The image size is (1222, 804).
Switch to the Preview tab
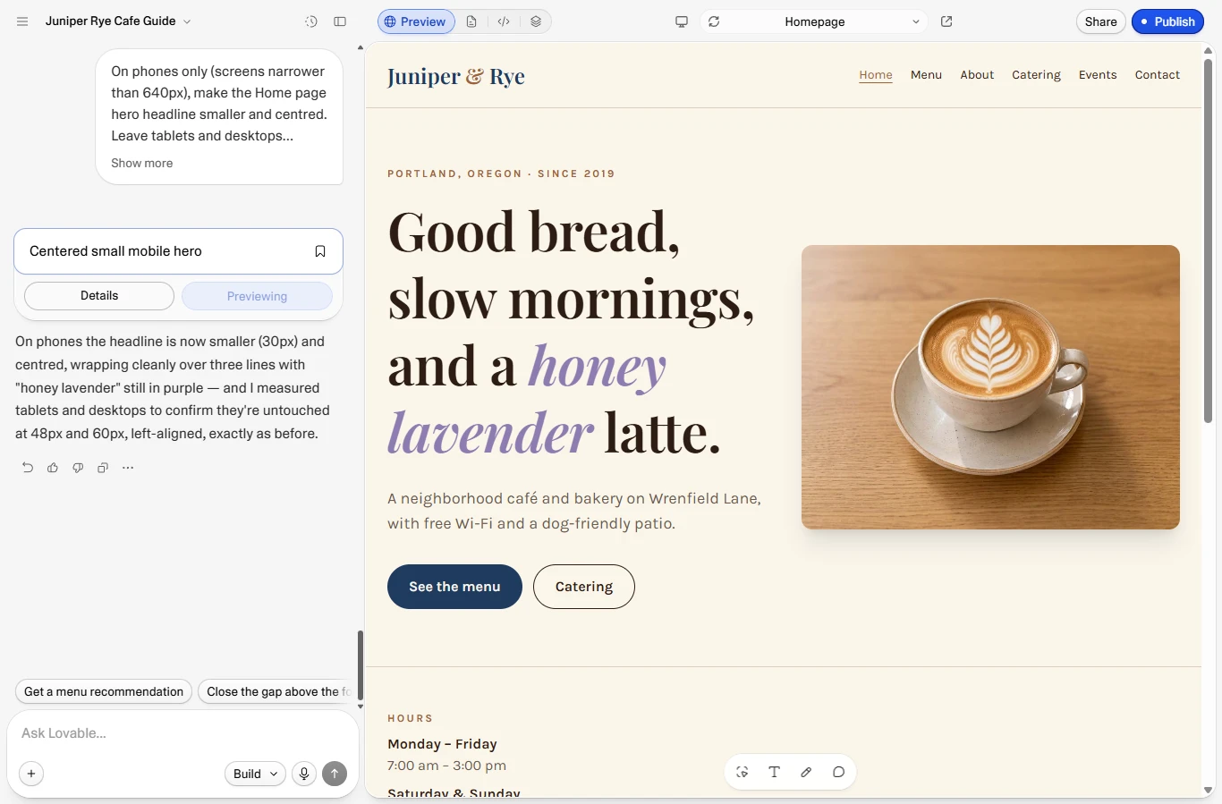[416, 21]
